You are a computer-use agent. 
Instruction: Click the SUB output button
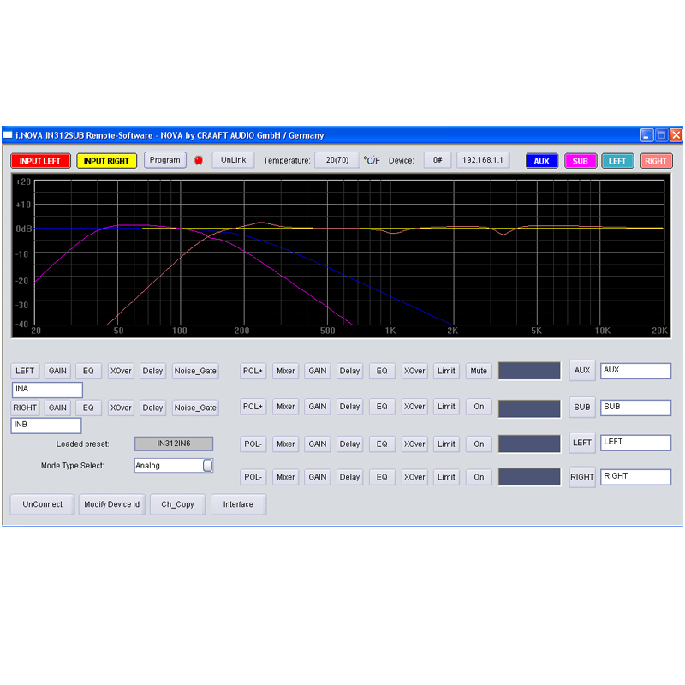click(582, 408)
